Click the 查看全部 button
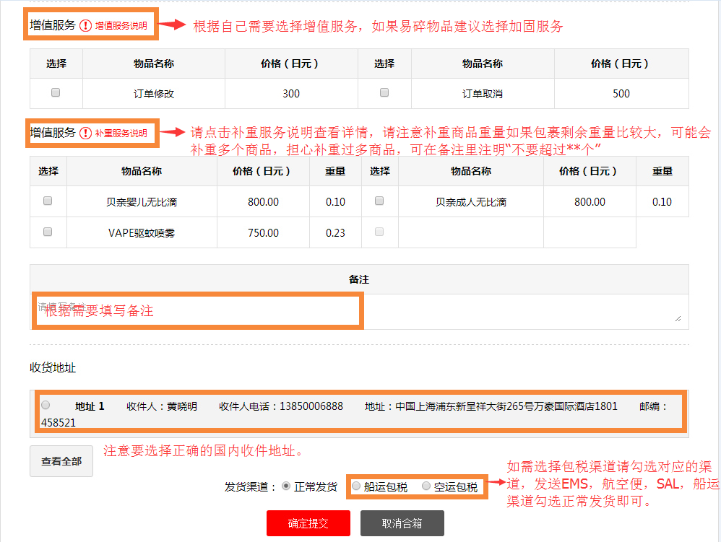Screen dimensions: 721x542 coord(61,461)
